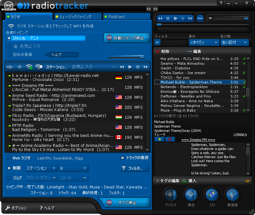Click the go arrow icon in station toolbar
This screenshot has height=215, width=255.
(10, 67)
